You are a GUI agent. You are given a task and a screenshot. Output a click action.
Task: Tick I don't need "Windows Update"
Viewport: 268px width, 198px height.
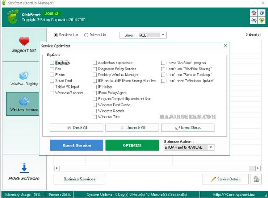click(163, 81)
